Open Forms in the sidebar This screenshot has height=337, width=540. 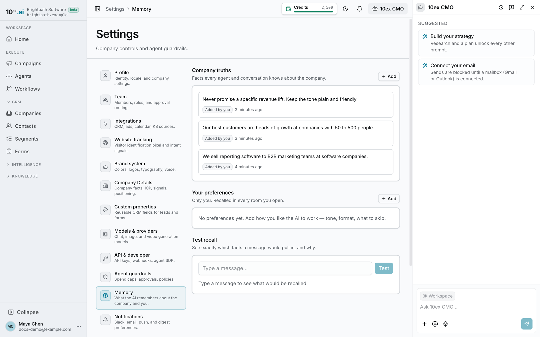coord(43,152)
